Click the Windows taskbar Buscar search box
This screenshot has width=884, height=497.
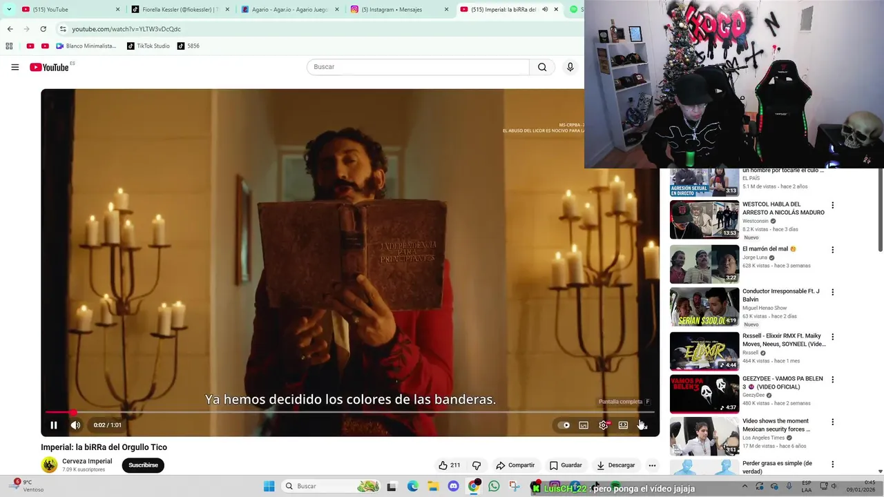coord(332,486)
